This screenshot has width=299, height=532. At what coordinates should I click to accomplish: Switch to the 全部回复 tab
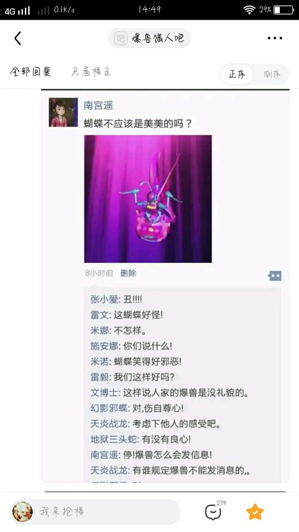tap(30, 72)
